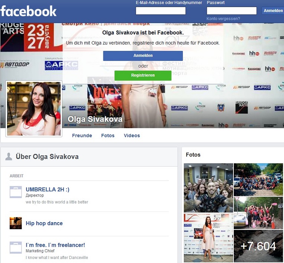This screenshot has height=263, width=284.
Task: Open the Videos tab
Action: (132, 136)
